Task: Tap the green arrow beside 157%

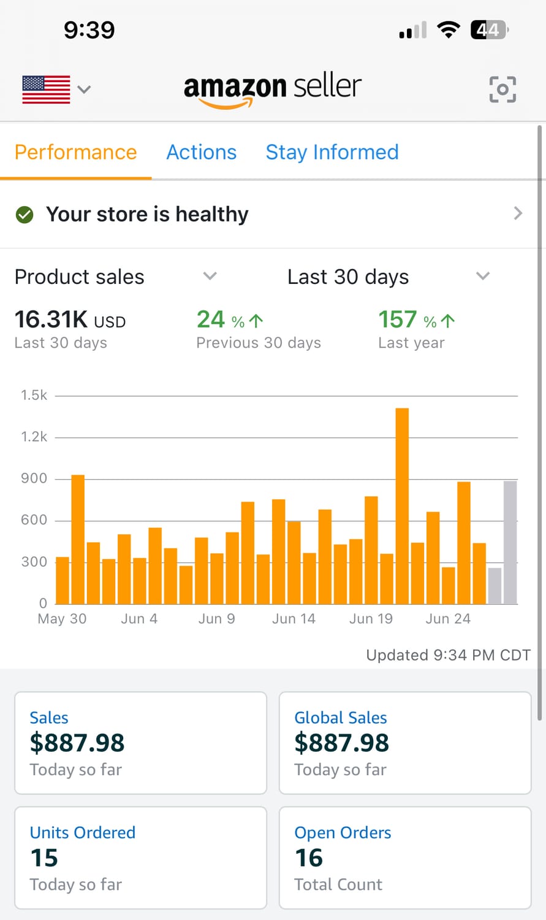Action: 448,320
